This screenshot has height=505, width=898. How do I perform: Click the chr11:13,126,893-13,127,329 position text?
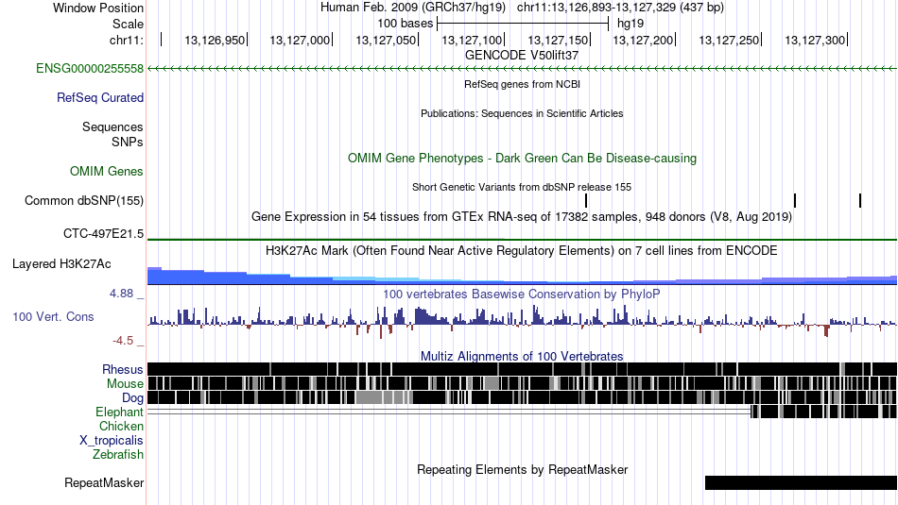620,8
